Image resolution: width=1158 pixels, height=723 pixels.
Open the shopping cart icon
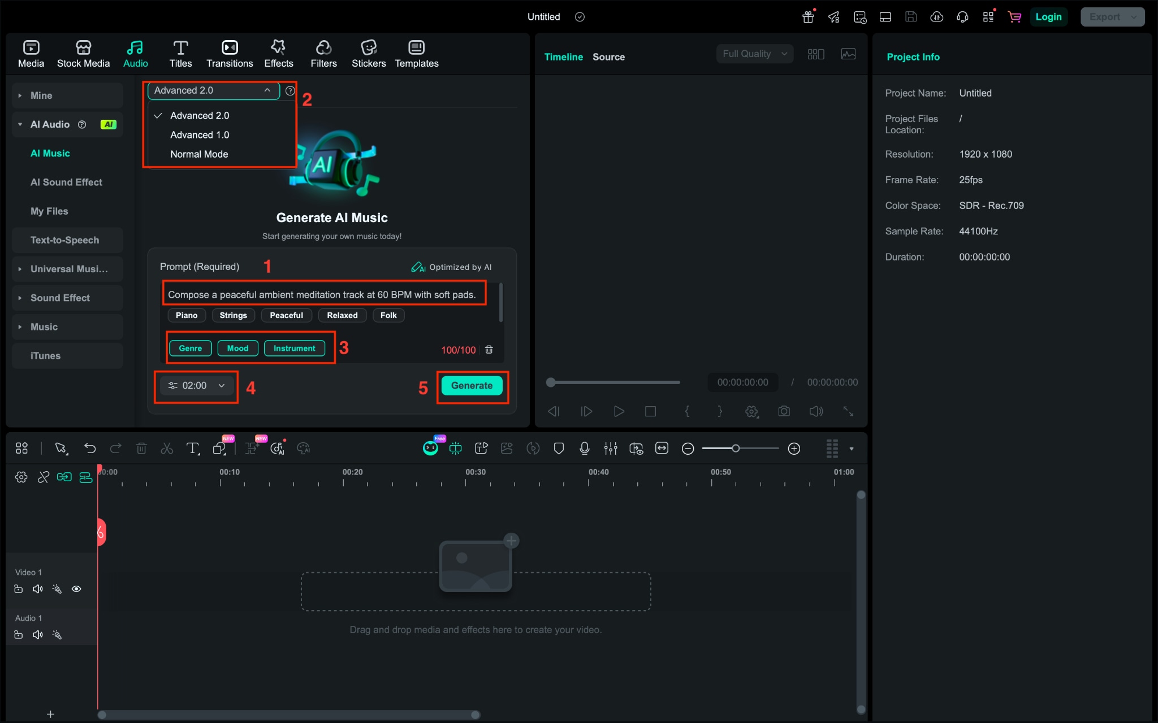pos(1014,17)
